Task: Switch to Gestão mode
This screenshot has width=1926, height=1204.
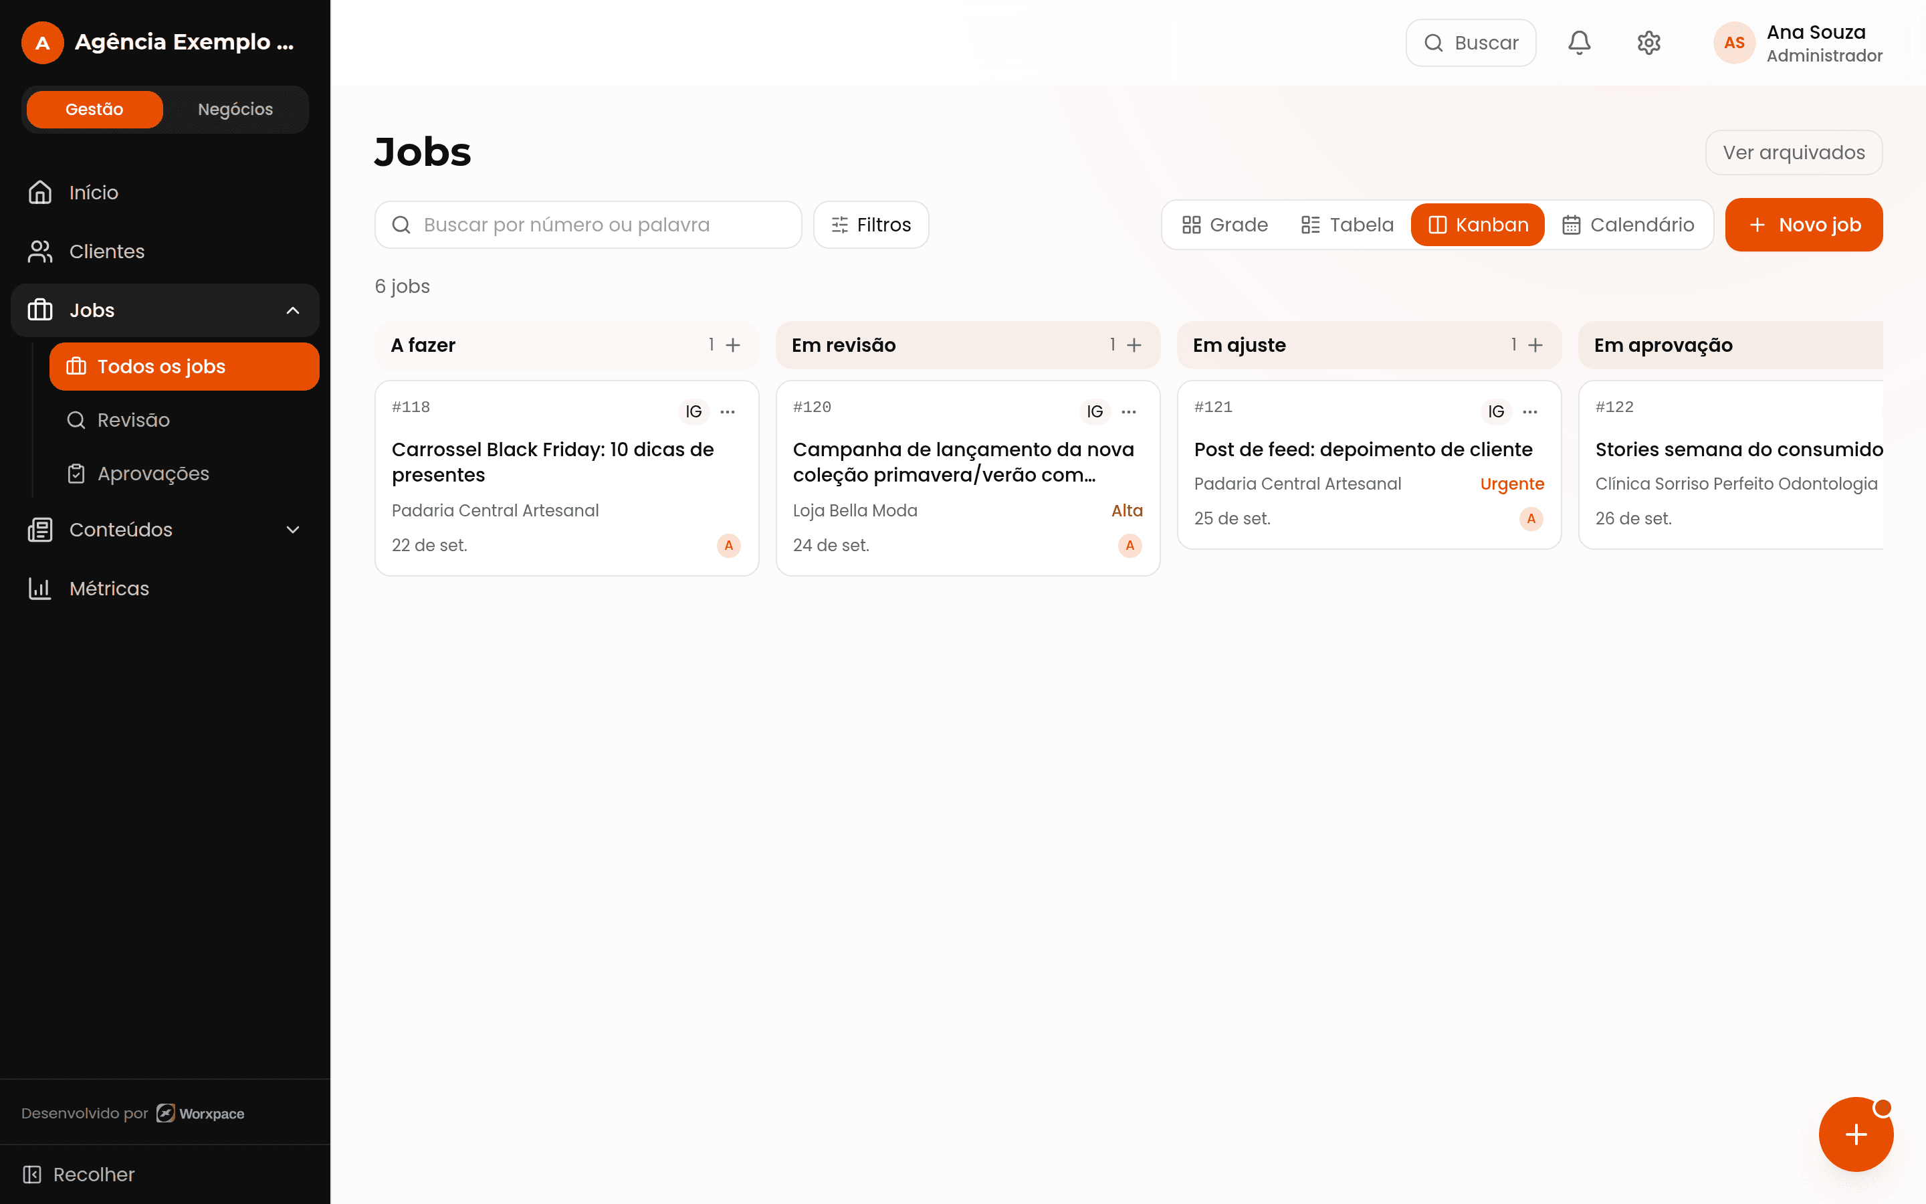Action: 95,109
